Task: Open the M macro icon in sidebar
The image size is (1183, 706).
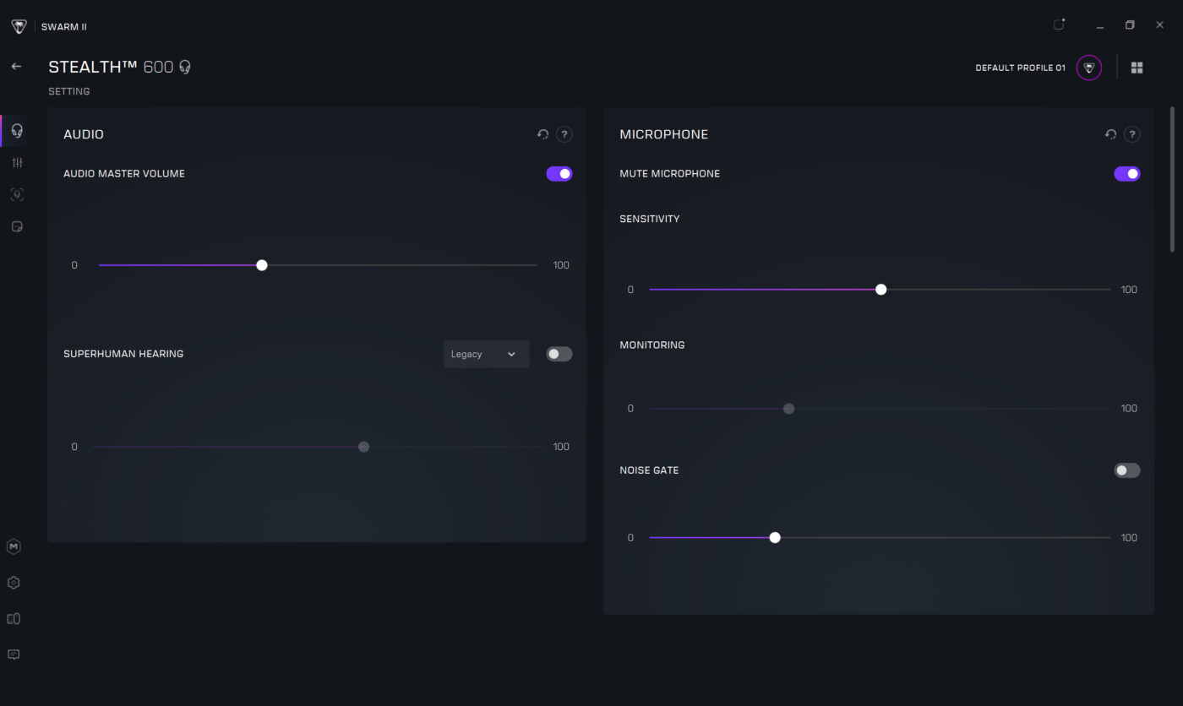Action: pos(14,546)
